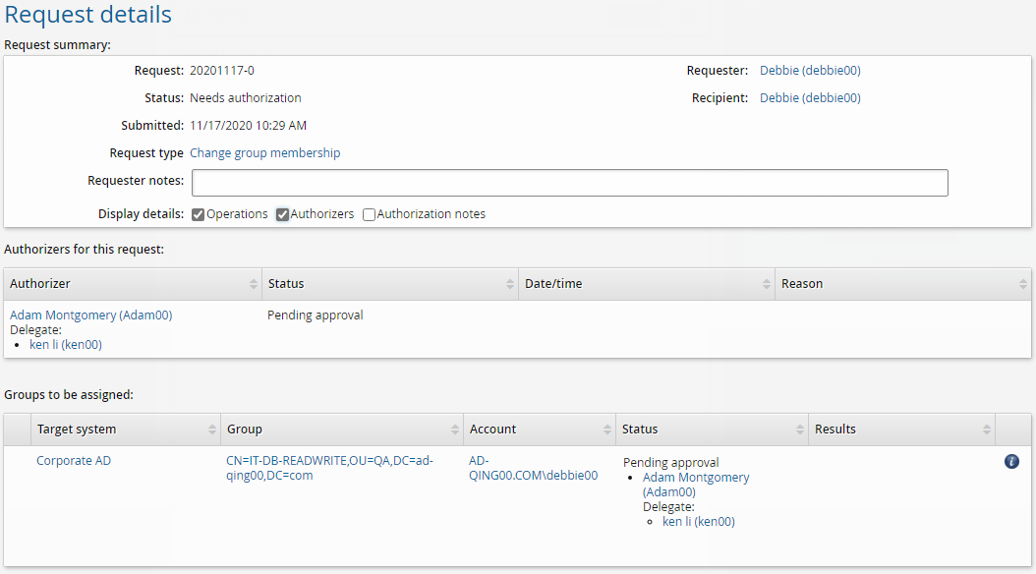Open Adam Montgomery in the authorizers table
The height and width of the screenshot is (574, 1036).
pyautogui.click(x=90, y=316)
